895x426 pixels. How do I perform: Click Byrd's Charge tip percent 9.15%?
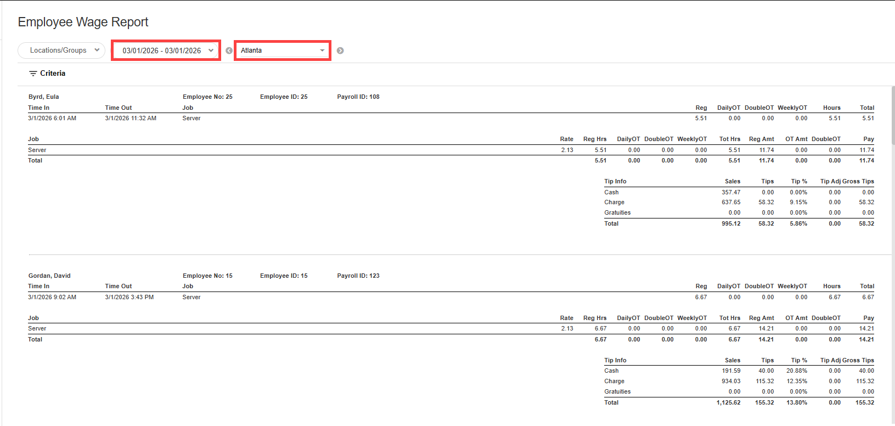click(798, 202)
